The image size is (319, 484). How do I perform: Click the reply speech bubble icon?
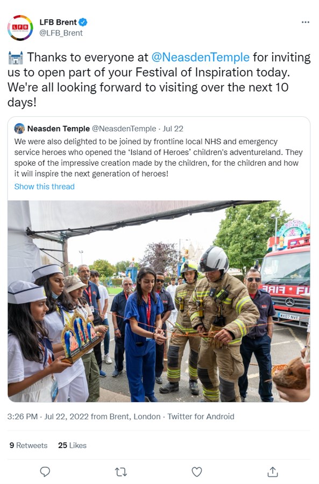(45, 472)
